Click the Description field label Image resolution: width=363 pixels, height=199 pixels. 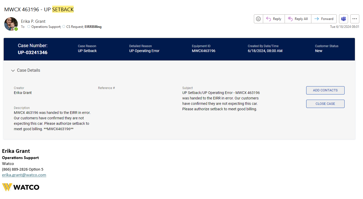click(22, 108)
